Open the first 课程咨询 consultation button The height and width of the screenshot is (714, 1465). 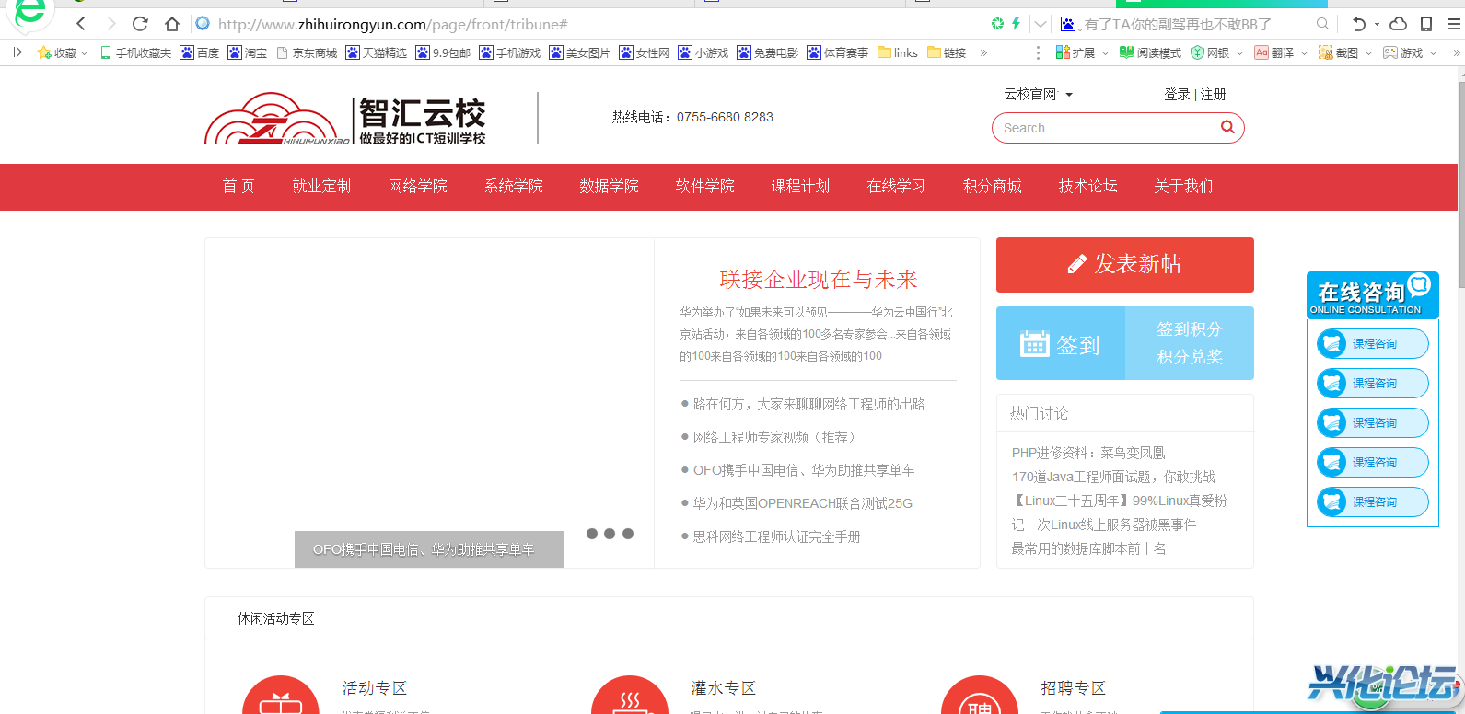click(x=1373, y=344)
